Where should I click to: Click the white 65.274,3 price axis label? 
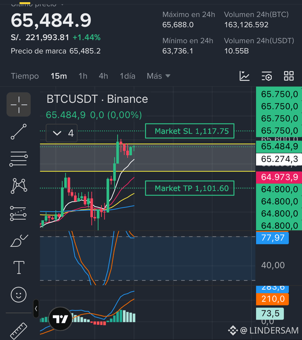click(279, 159)
